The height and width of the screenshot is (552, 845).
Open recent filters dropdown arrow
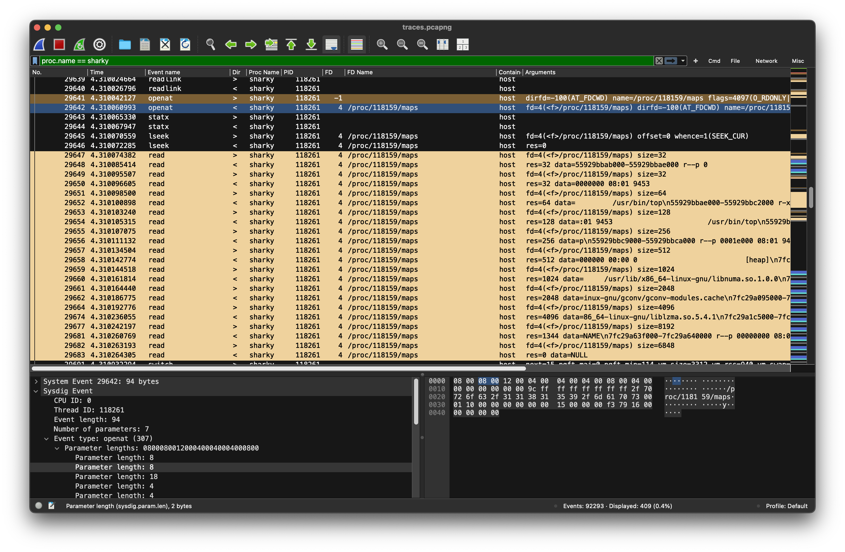pos(683,61)
